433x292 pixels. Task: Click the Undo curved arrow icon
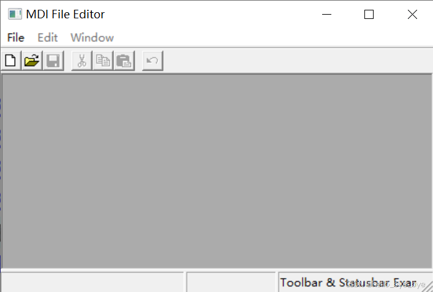152,60
